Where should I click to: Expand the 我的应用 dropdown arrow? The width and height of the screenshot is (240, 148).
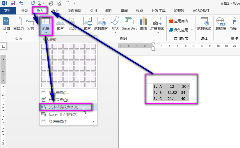[x=192, y=30]
